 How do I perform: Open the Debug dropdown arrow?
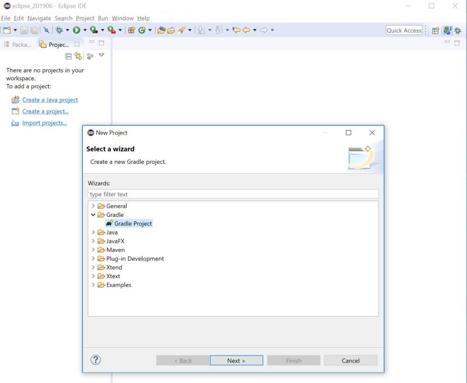67,30
